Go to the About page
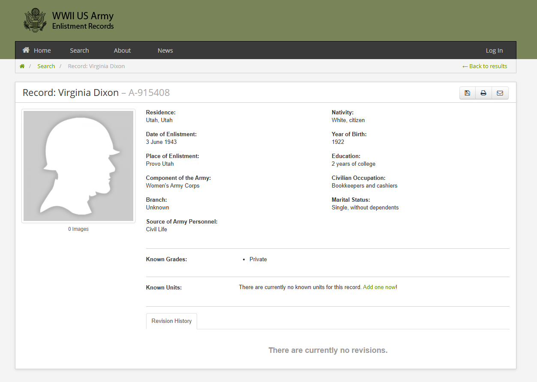 (122, 51)
